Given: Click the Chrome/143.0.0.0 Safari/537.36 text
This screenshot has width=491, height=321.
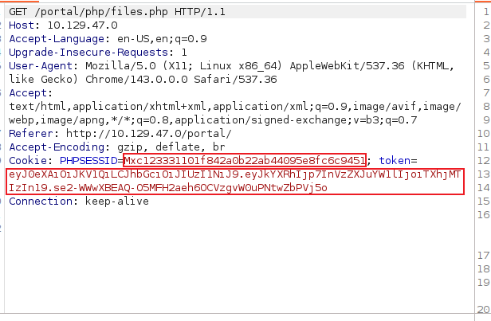Looking at the screenshot, I should point(181,79).
